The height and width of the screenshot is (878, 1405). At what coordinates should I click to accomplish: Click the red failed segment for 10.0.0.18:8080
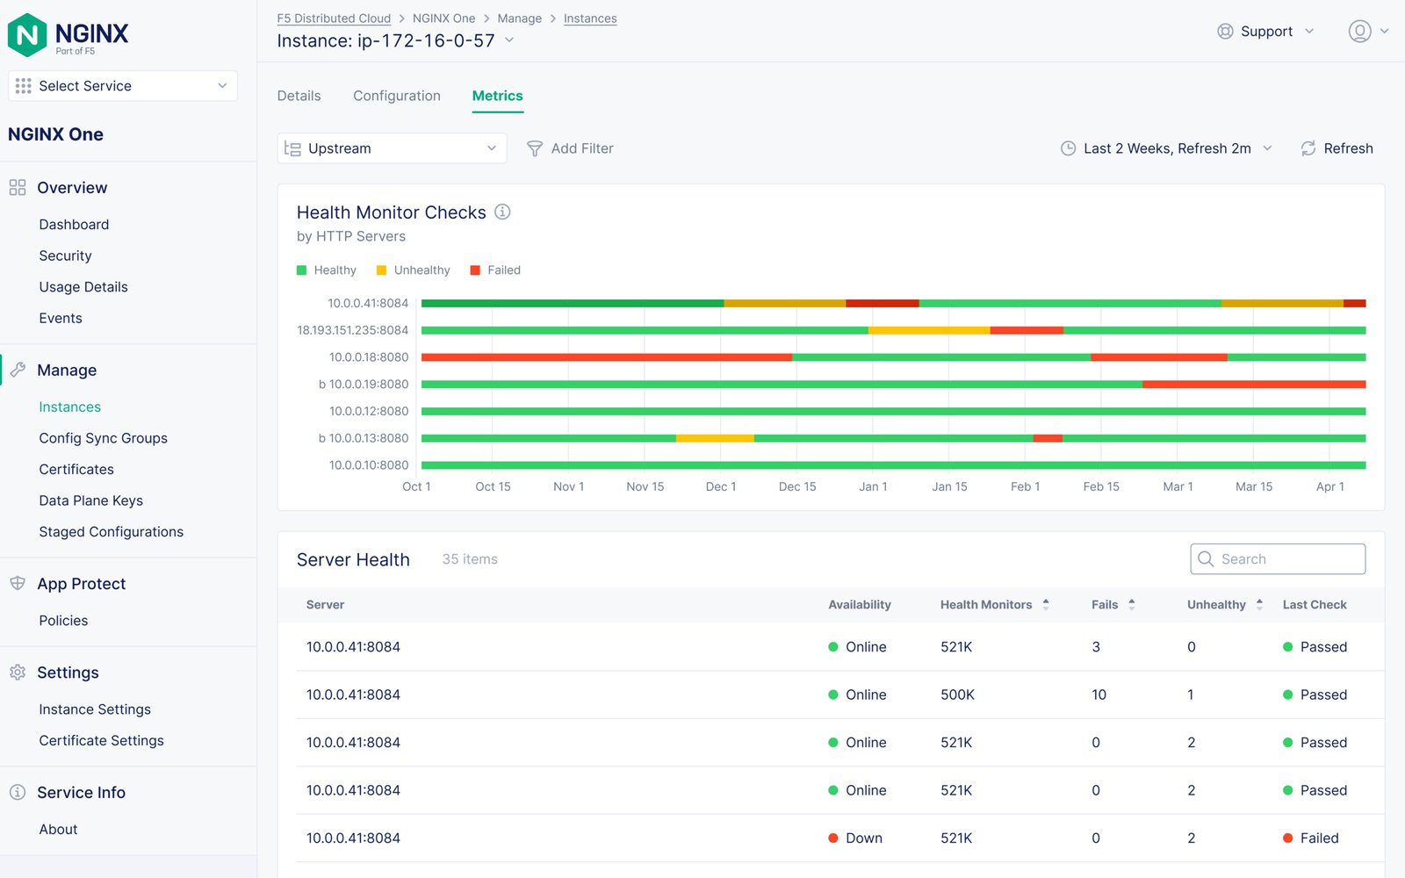(x=606, y=357)
